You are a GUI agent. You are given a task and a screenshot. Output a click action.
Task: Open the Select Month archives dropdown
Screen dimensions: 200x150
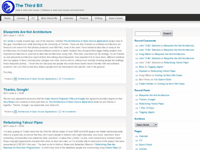click(x=146, y=125)
